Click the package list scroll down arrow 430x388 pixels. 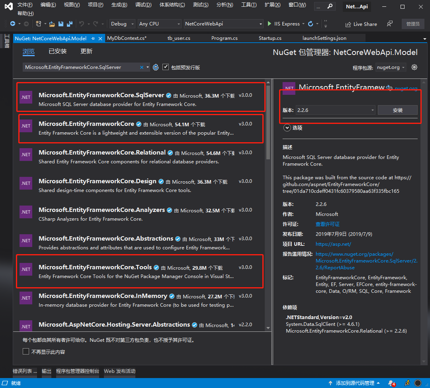[x=268, y=328]
